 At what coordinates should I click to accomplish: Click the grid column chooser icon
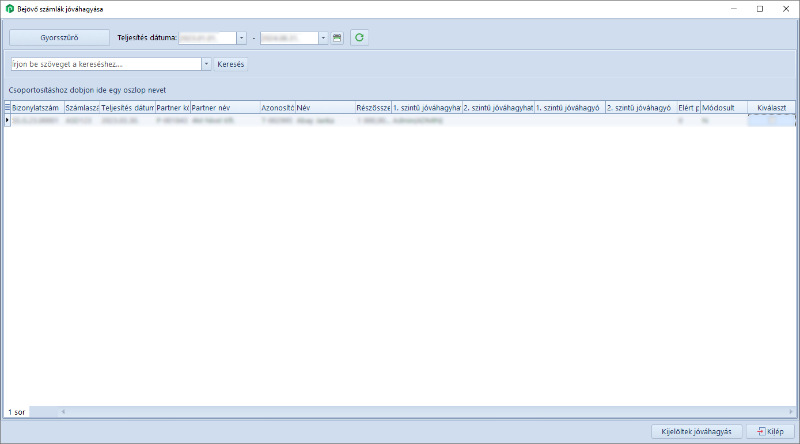click(x=7, y=108)
